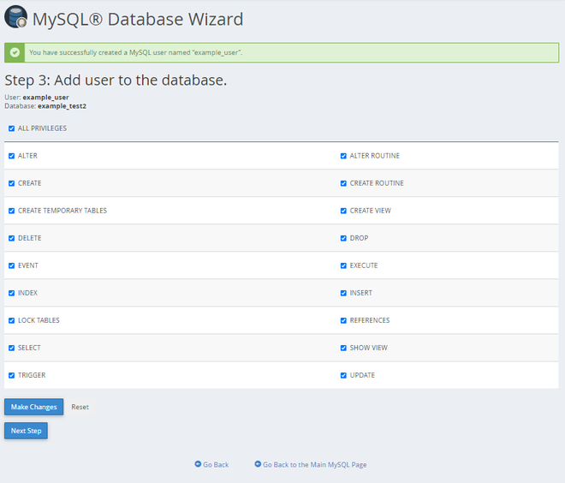
Task: Click the Next Step button
Action: pyautogui.click(x=26, y=431)
